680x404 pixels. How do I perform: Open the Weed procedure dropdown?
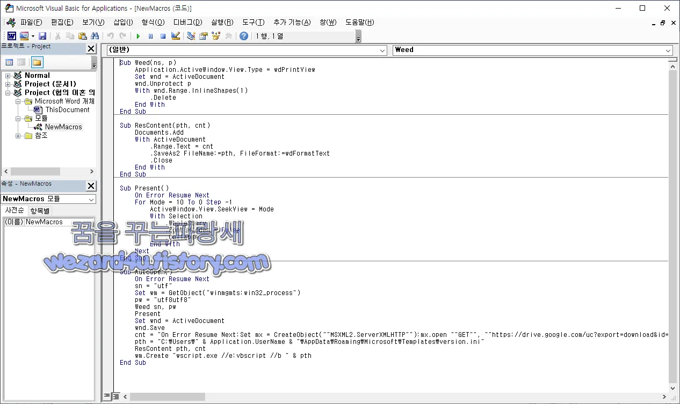(668, 50)
